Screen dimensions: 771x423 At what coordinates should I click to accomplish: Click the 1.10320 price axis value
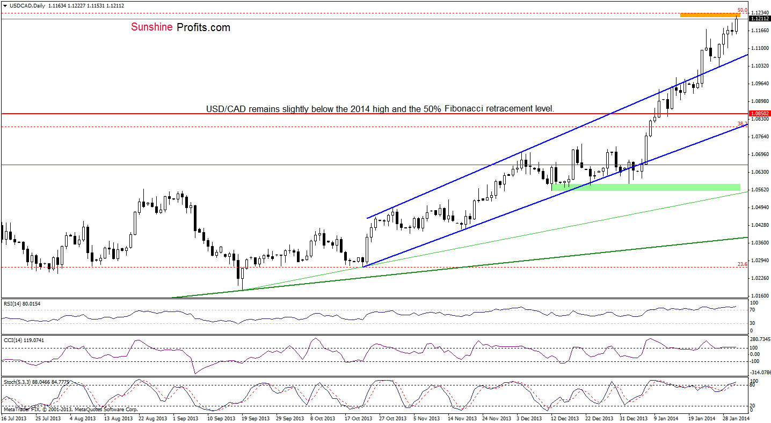tap(760, 66)
